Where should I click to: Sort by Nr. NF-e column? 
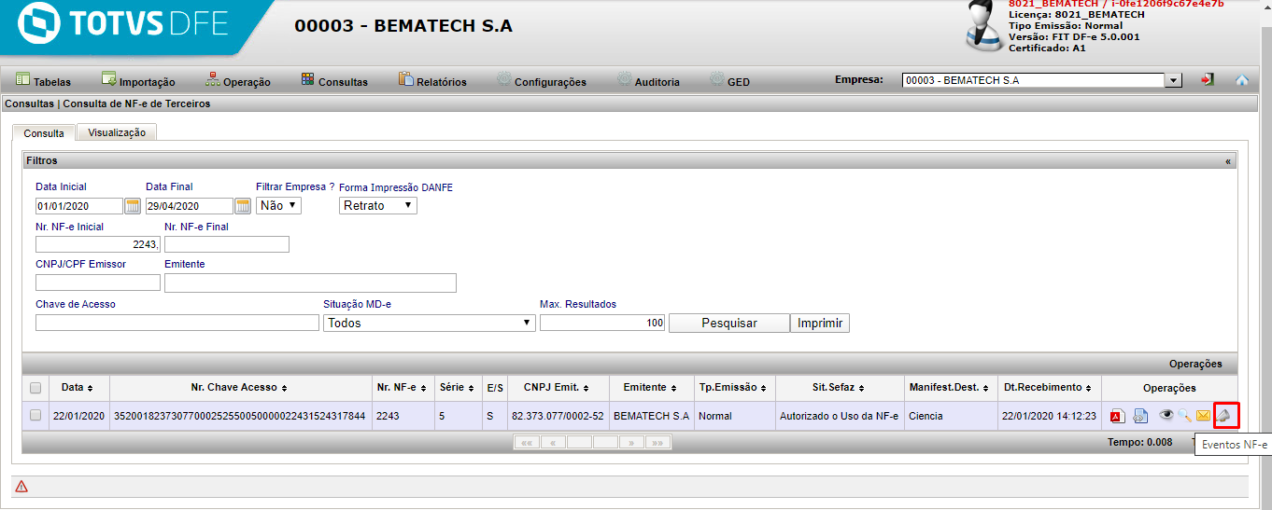(402, 387)
